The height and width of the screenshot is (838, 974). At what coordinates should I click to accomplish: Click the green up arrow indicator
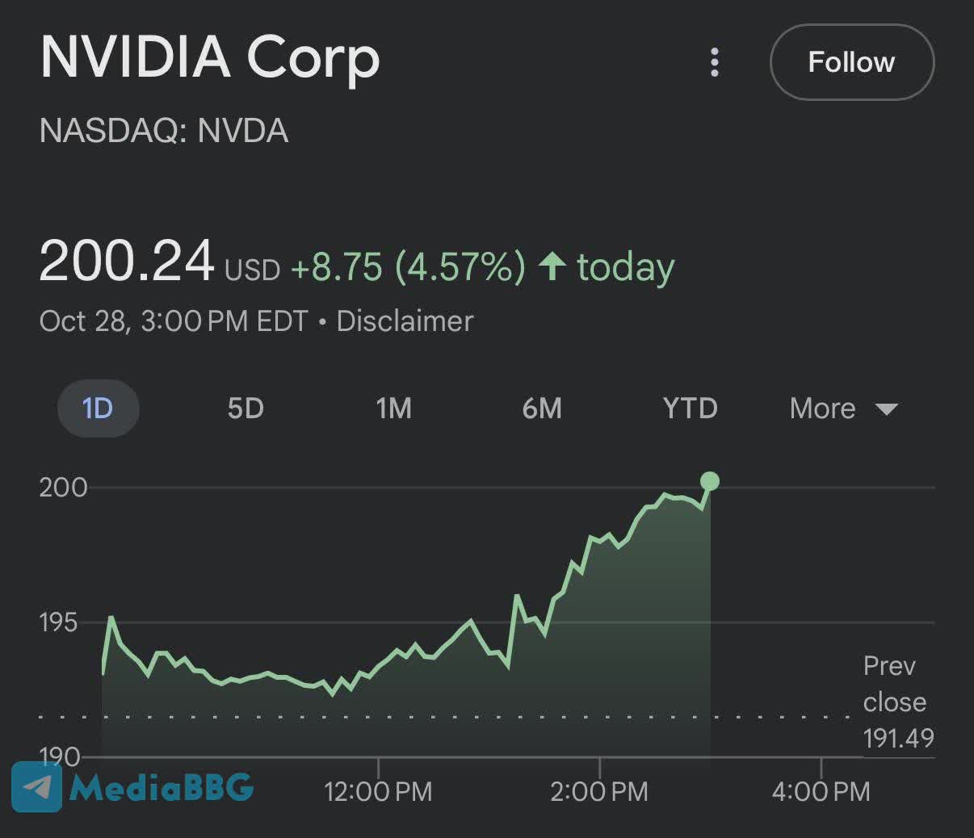point(552,266)
